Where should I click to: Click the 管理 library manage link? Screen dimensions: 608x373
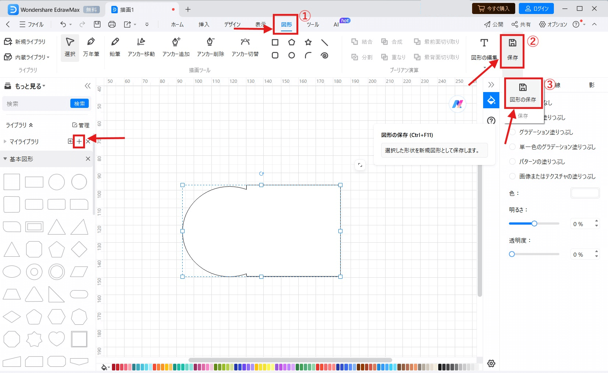point(81,125)
